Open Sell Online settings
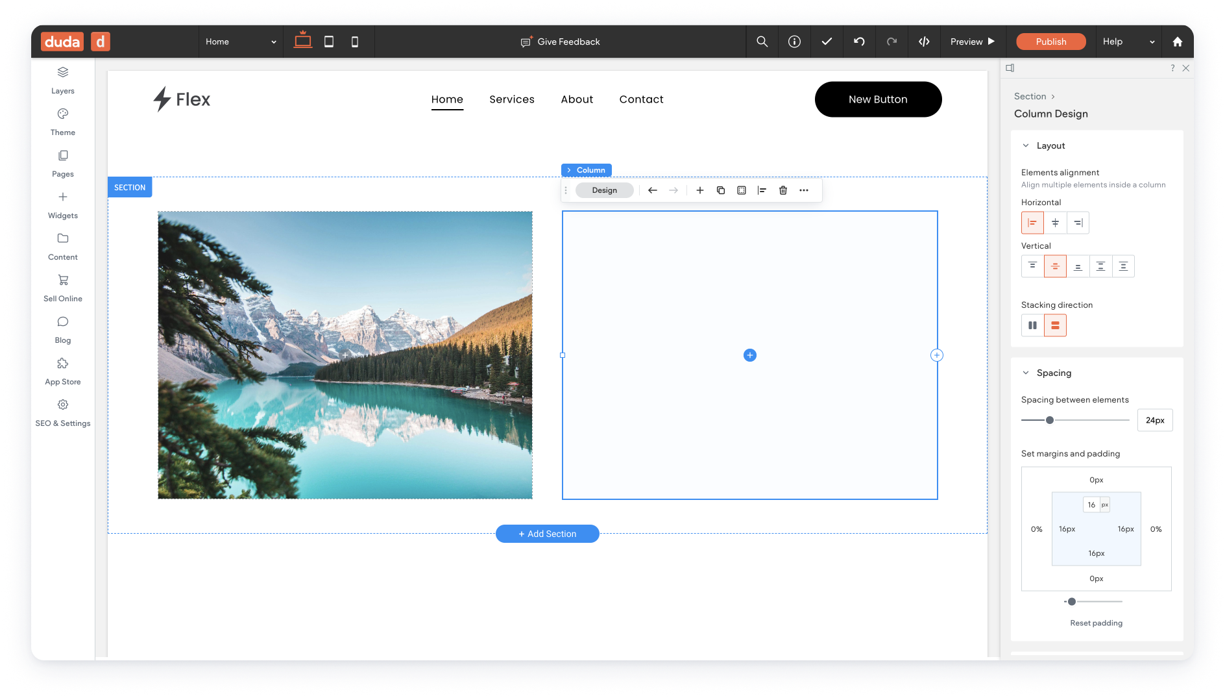 (63, 288)
